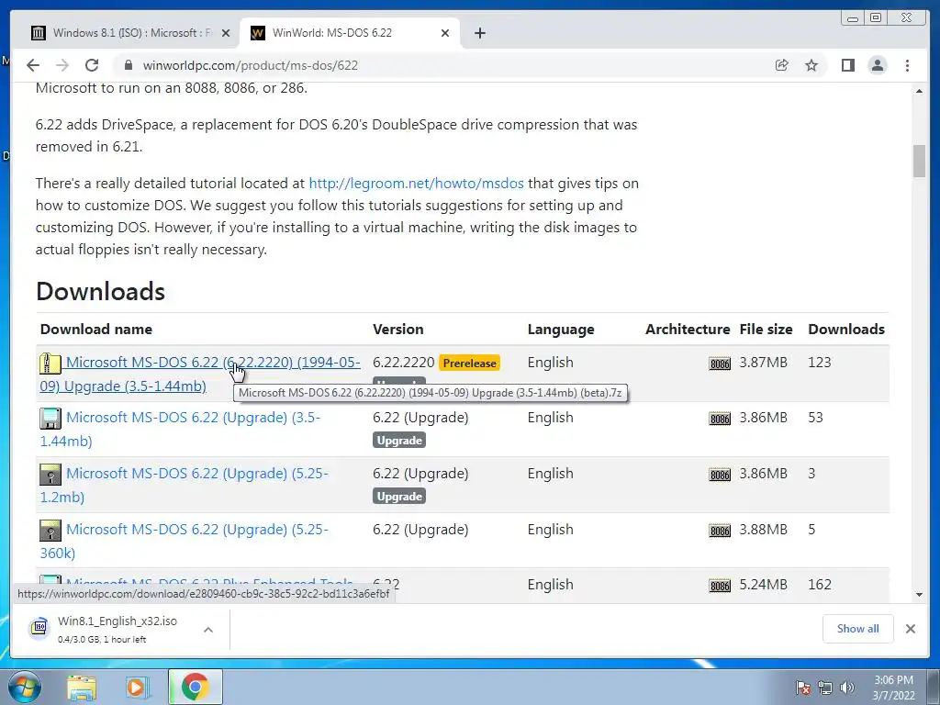Viewport: 940px width, 705px height.
Task: Click the 8086 architecture icon in the 3.87MB row
Action: (720, 364)
